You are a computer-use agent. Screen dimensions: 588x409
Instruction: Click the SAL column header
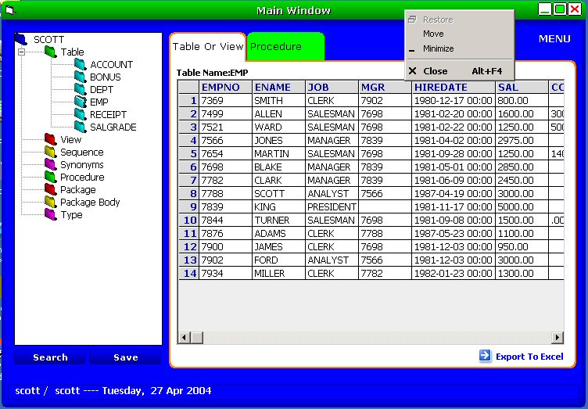[x=522, y=87]
